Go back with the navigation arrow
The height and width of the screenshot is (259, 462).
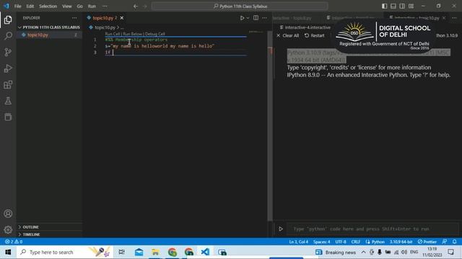pos(136,6)
